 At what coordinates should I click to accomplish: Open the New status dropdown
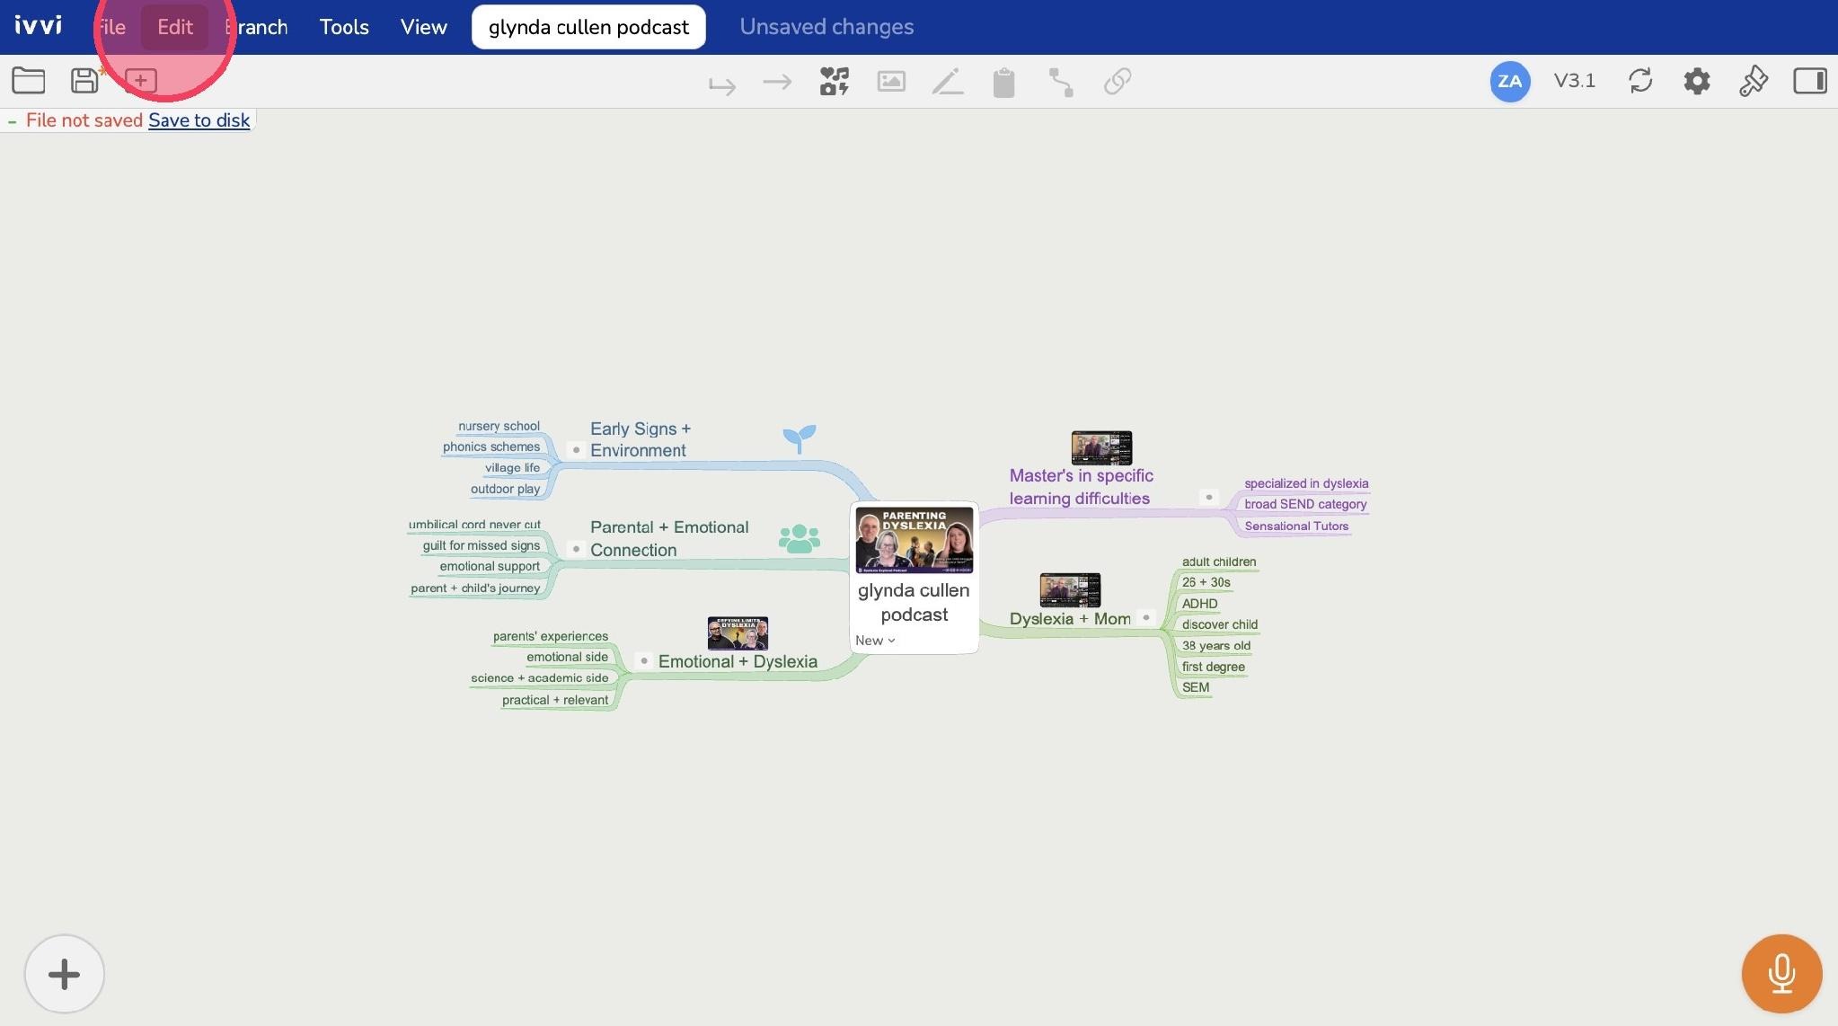point(876,641)
